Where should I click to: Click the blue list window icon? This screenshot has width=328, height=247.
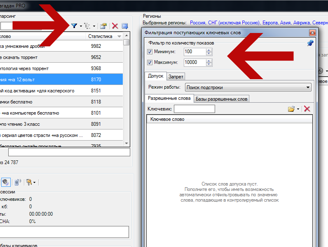[125, 26]
